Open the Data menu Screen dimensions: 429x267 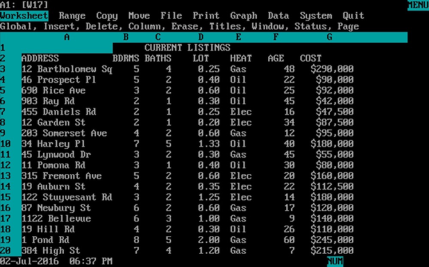(278, 16)
